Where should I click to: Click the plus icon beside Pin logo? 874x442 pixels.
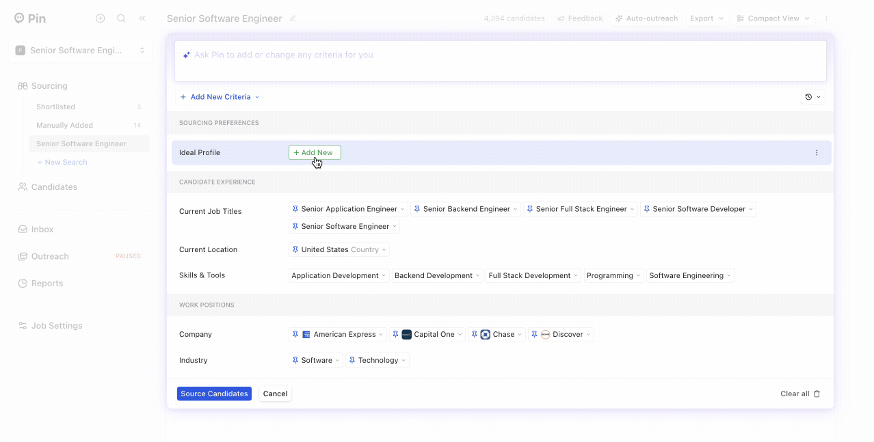coord(101,18)
